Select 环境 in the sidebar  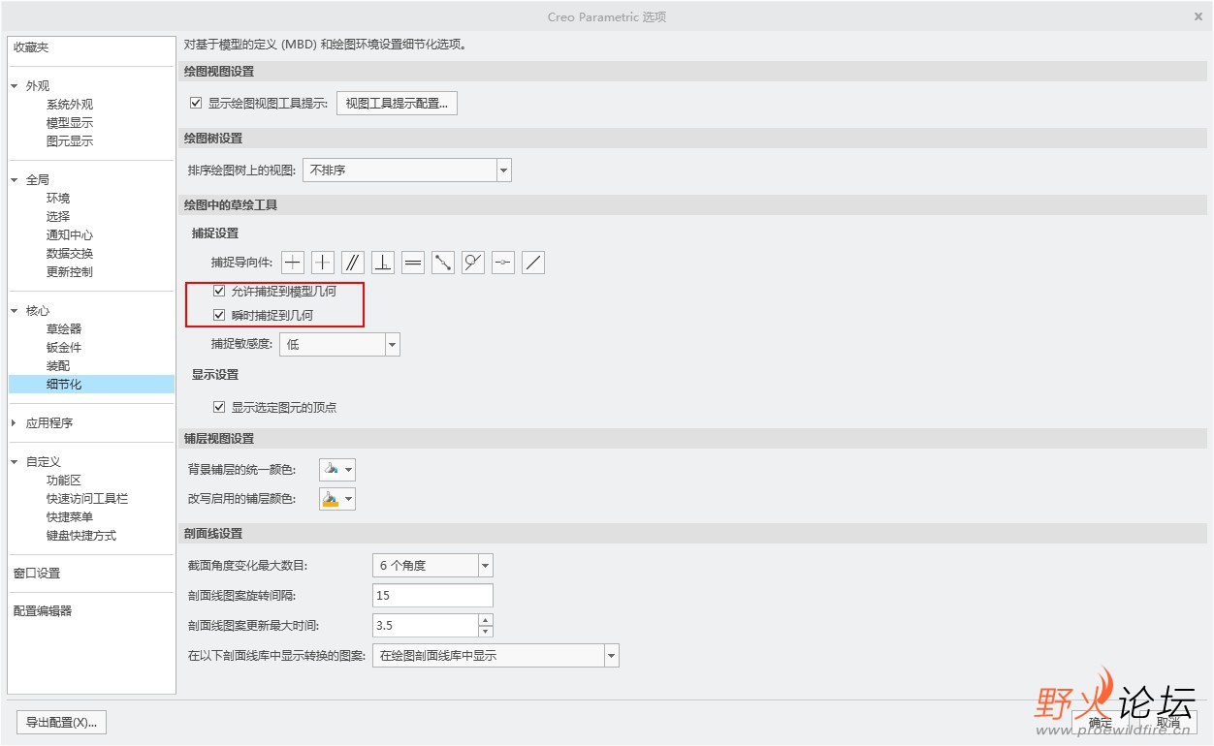[x=58, y=199]
